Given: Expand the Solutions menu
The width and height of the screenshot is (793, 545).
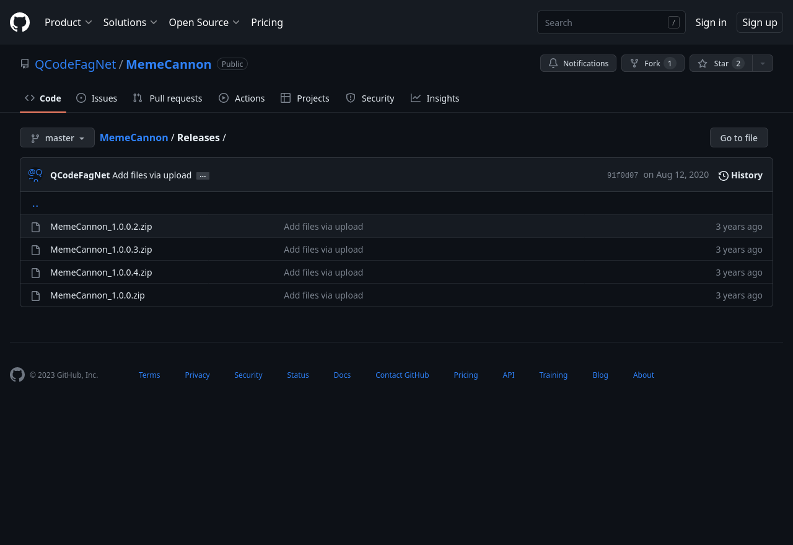Looking at the screenshot, I should click(130, 22).
